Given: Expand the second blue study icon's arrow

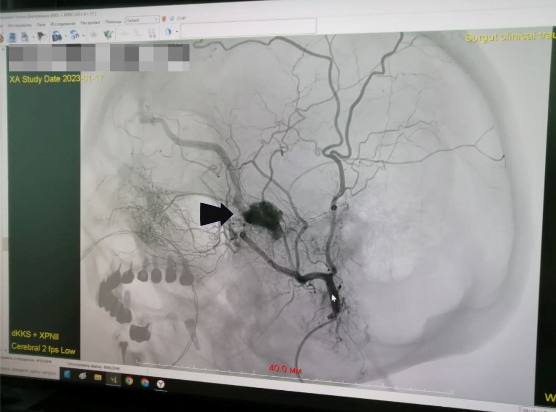Looking at the screenshot, I should 84,35.
